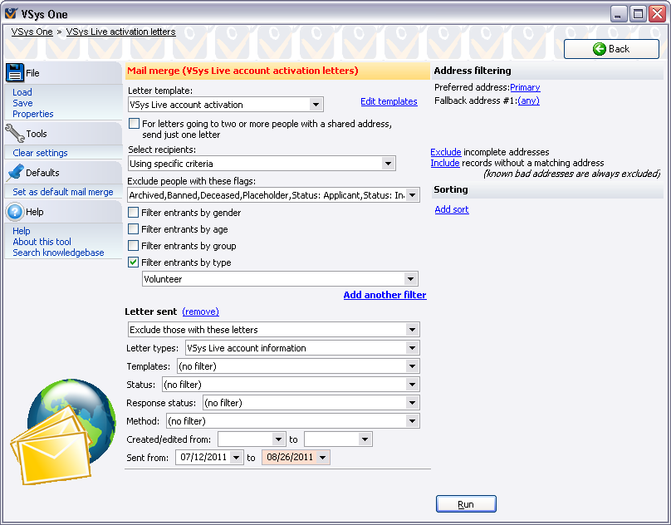Click the Mail merge heading text
Viewport: 671px width, 525px height.
[242, 71]
